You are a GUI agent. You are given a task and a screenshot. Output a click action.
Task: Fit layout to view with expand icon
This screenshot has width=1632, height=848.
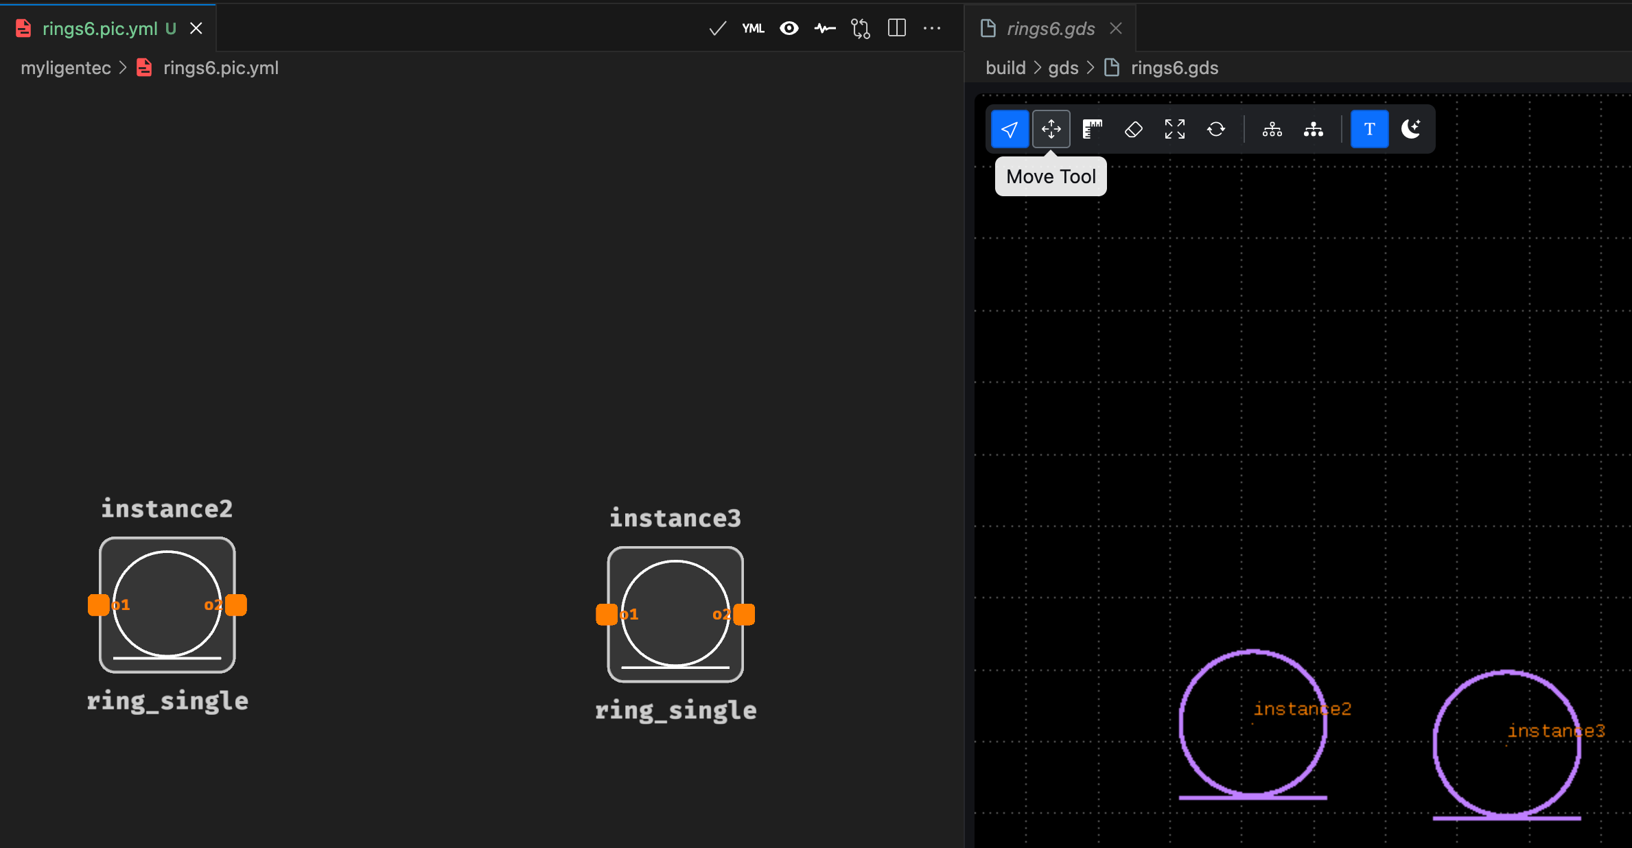coord(1174,129)
